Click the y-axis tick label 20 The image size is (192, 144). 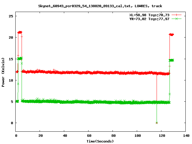[11, 37]
